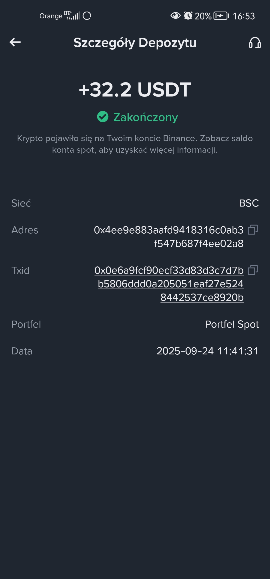Tap the BSC network value
The height and width of the screenshot is (579, 270).
[249, 203]
